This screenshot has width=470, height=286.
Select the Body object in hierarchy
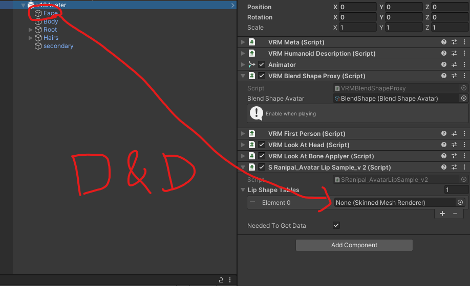(51, 21)
